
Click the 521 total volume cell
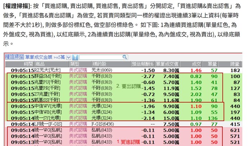235,142
